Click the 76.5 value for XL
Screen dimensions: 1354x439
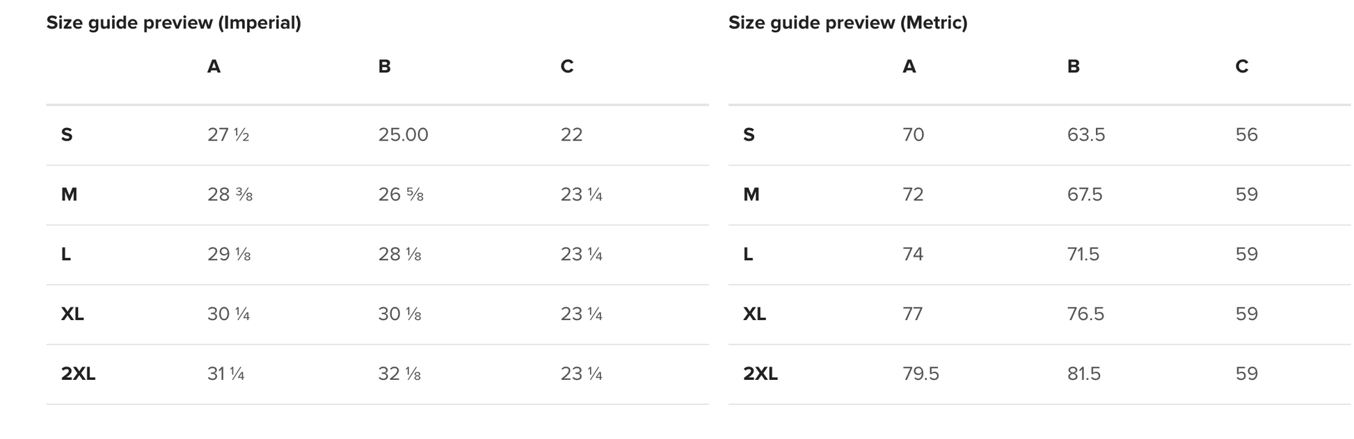point(1085,314)
